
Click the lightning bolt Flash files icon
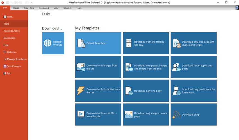click(x=81, y=91)
